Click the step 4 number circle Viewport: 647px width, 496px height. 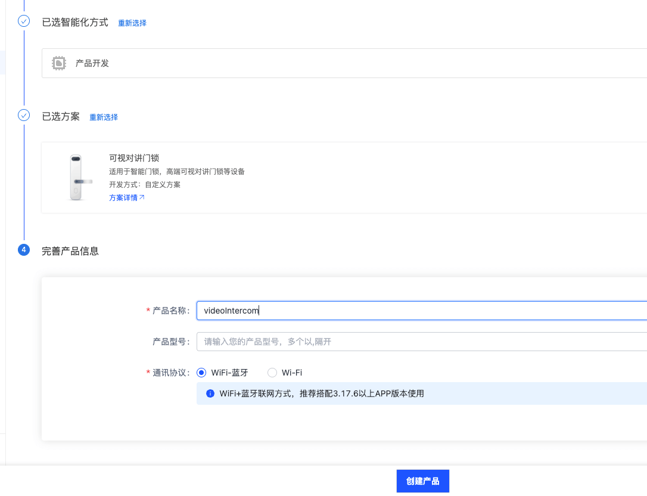tap(24, 250)
